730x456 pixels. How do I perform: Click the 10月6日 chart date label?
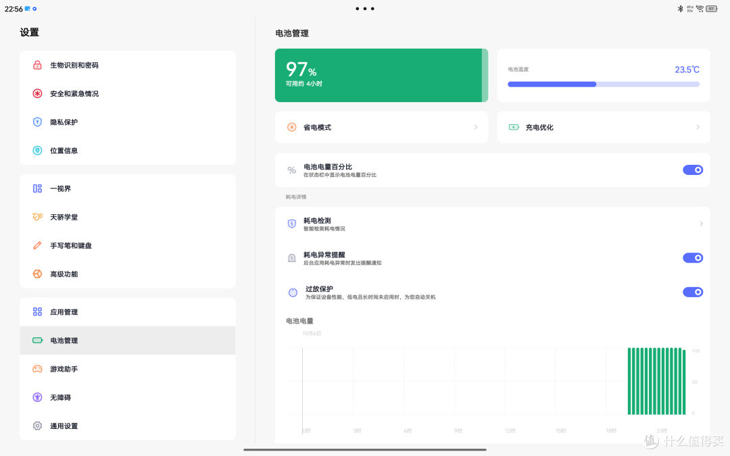(312, 334)
